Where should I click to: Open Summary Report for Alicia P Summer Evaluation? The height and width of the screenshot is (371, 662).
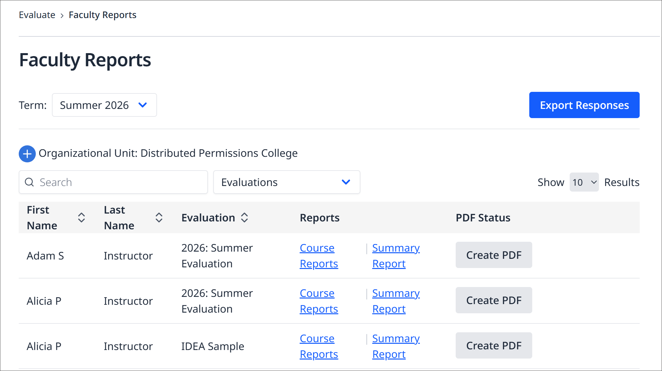[x=396, y=301]
